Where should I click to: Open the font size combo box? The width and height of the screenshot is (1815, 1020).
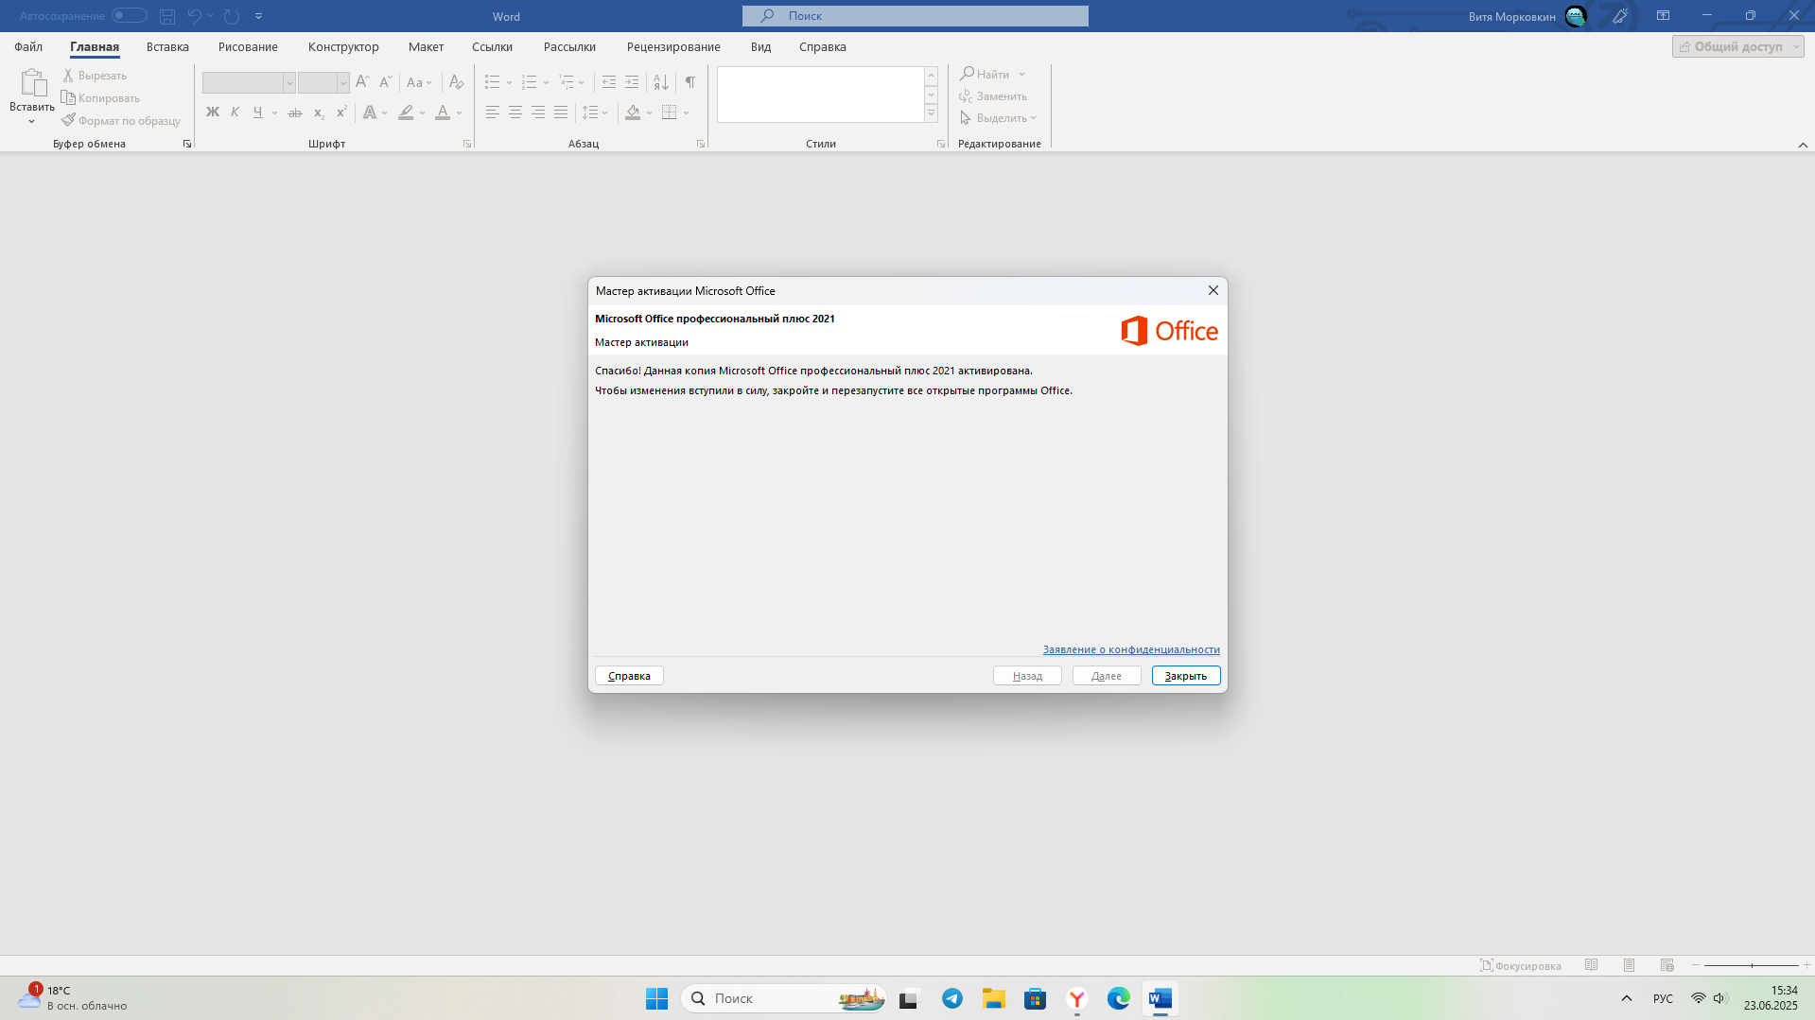323,83
